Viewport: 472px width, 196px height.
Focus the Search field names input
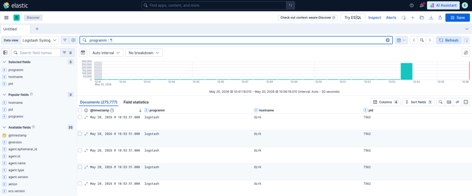36,53
